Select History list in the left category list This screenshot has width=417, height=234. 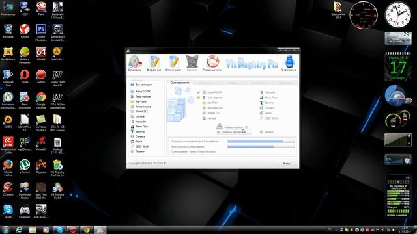coord(138,122)
